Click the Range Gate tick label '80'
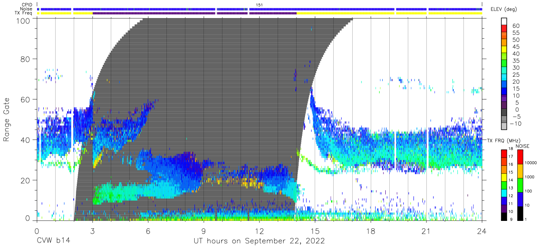Image resolution: width=542 pixels, height=250 pixels. tap(26, 59)
